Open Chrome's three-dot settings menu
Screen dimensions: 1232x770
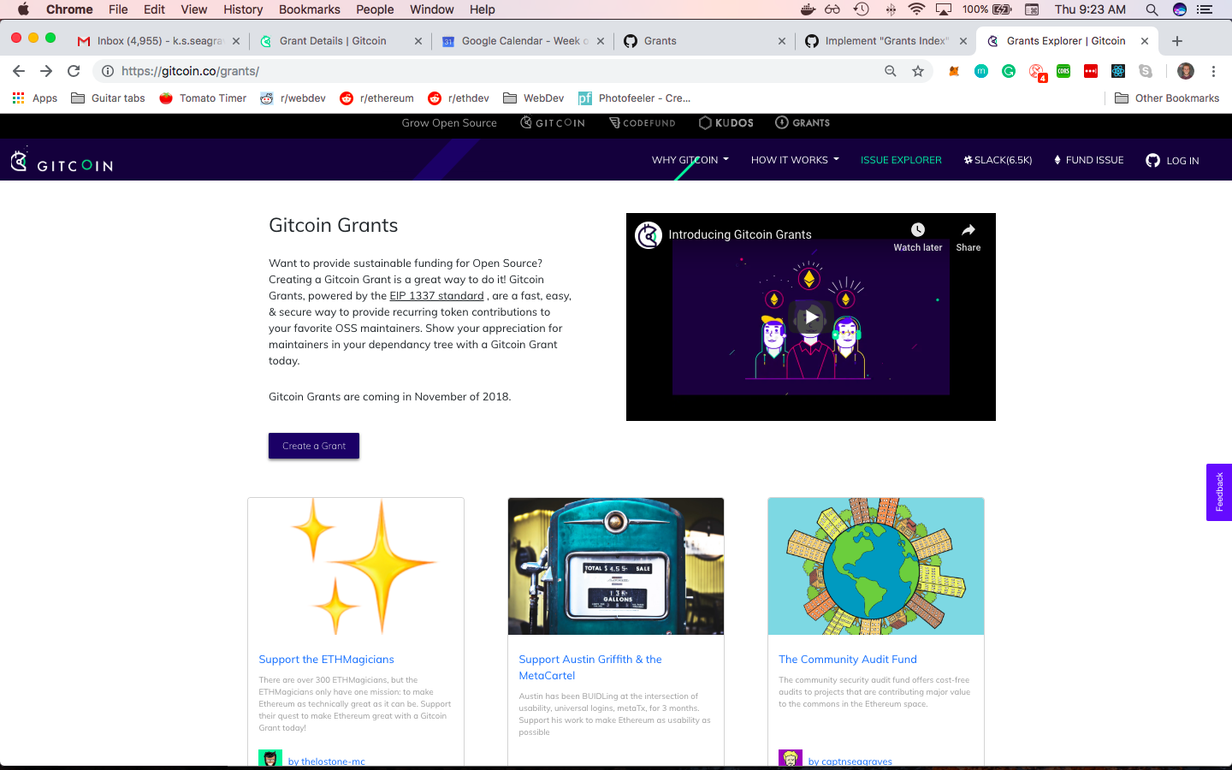click(x=1214, y=71)
